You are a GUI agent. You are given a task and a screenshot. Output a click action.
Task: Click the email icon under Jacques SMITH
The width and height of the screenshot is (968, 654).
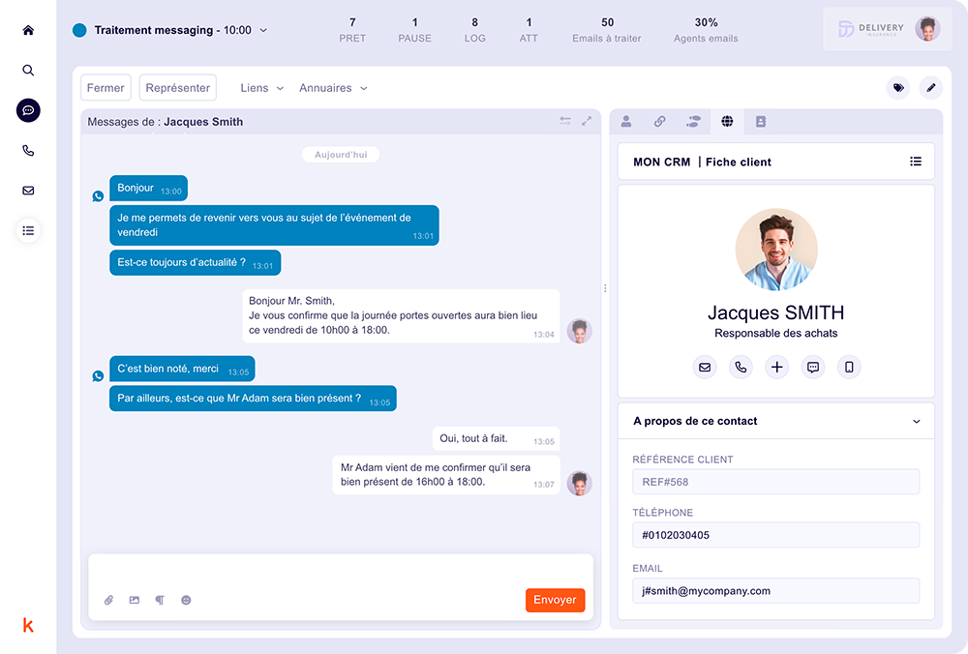[x=705, y=367]
